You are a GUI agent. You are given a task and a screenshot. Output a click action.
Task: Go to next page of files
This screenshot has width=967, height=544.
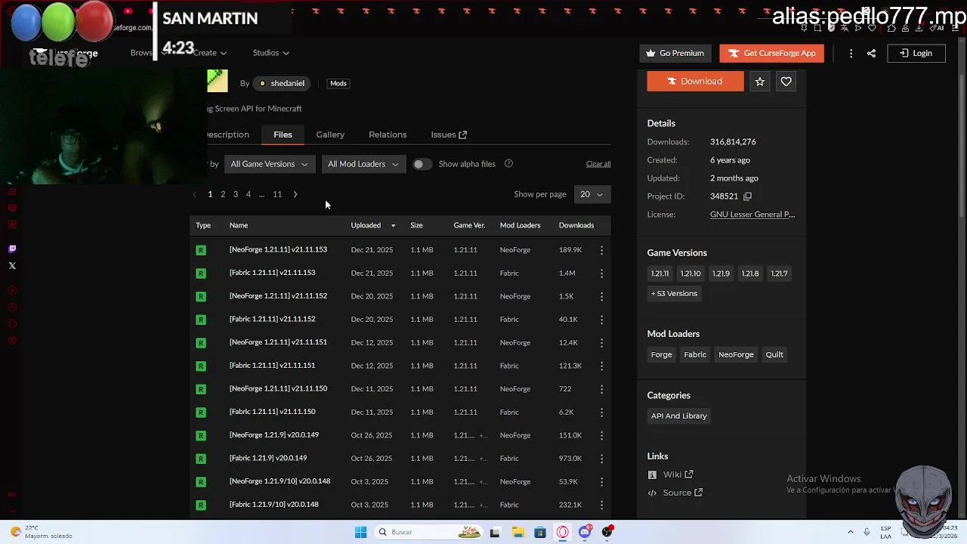click(x=295, y=195)
